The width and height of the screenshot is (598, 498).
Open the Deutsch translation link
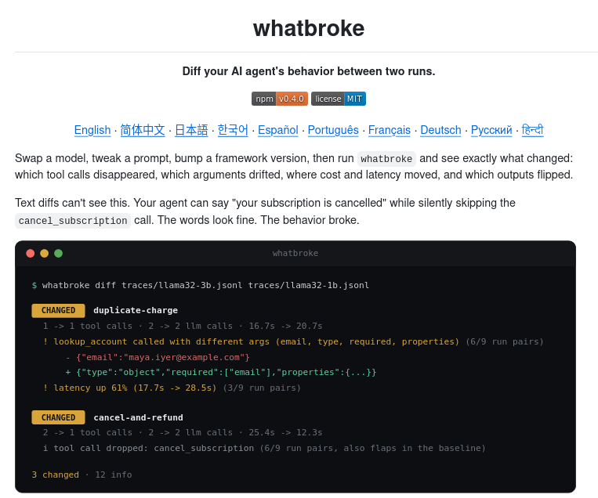tap(440, 130)
